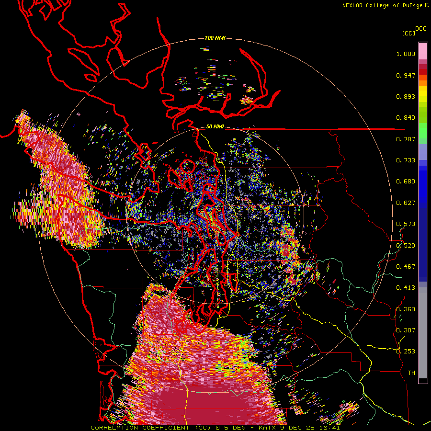Click the DCC label above the color bar
The height and width of the screenshot is (431, 431).
[x=421, y=29]
